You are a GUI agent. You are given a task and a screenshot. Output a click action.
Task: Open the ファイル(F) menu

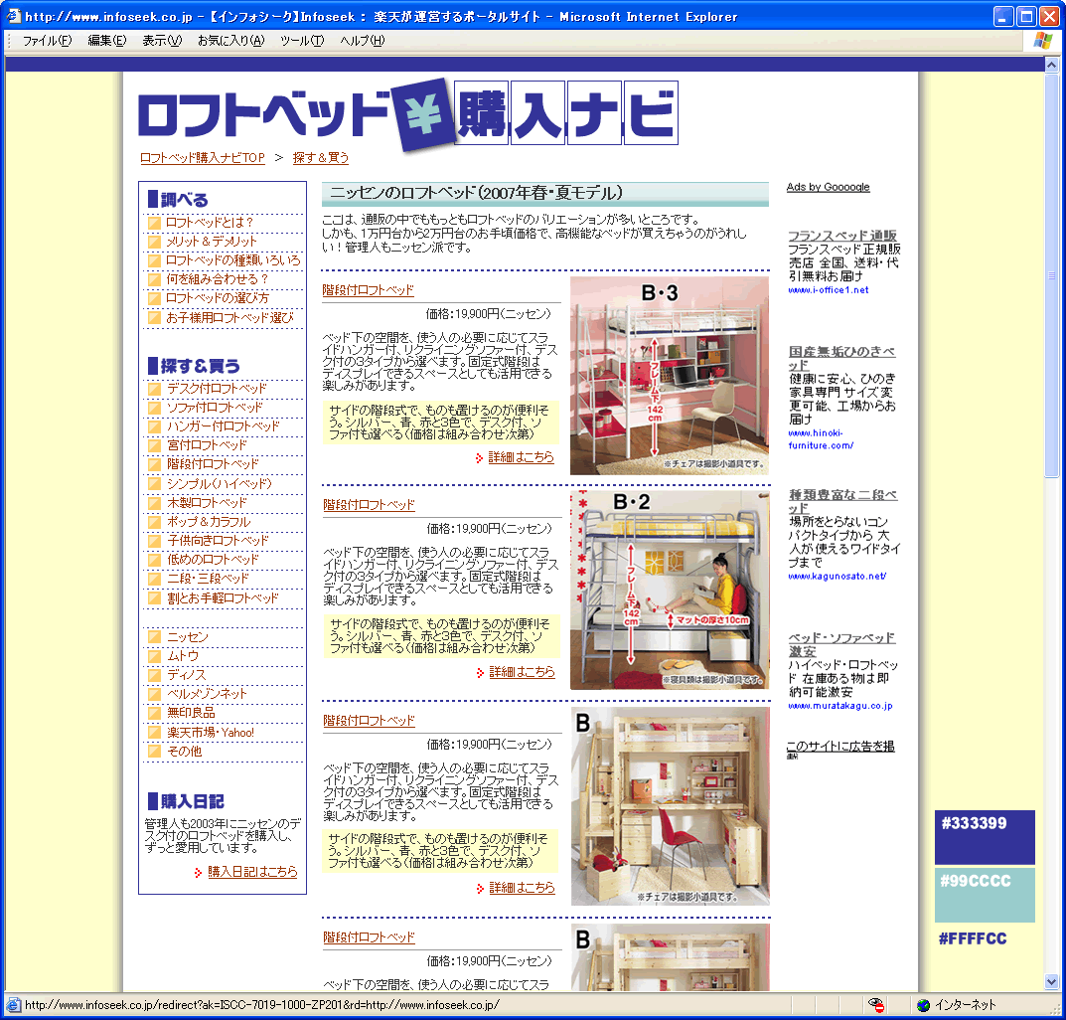47,41
